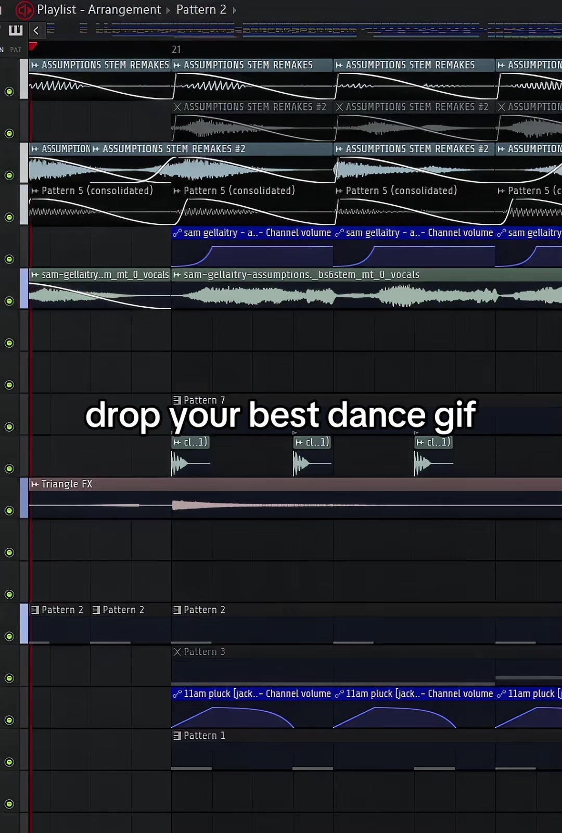The image size is (562, 833).
Task: Open the Playlist options menu icon
Action: pos(24,10)
